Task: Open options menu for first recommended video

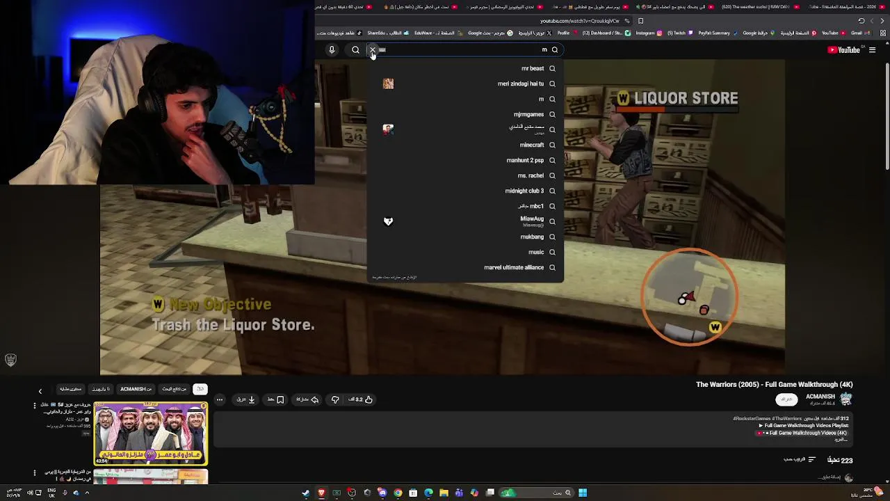Action: click(35, 405)
